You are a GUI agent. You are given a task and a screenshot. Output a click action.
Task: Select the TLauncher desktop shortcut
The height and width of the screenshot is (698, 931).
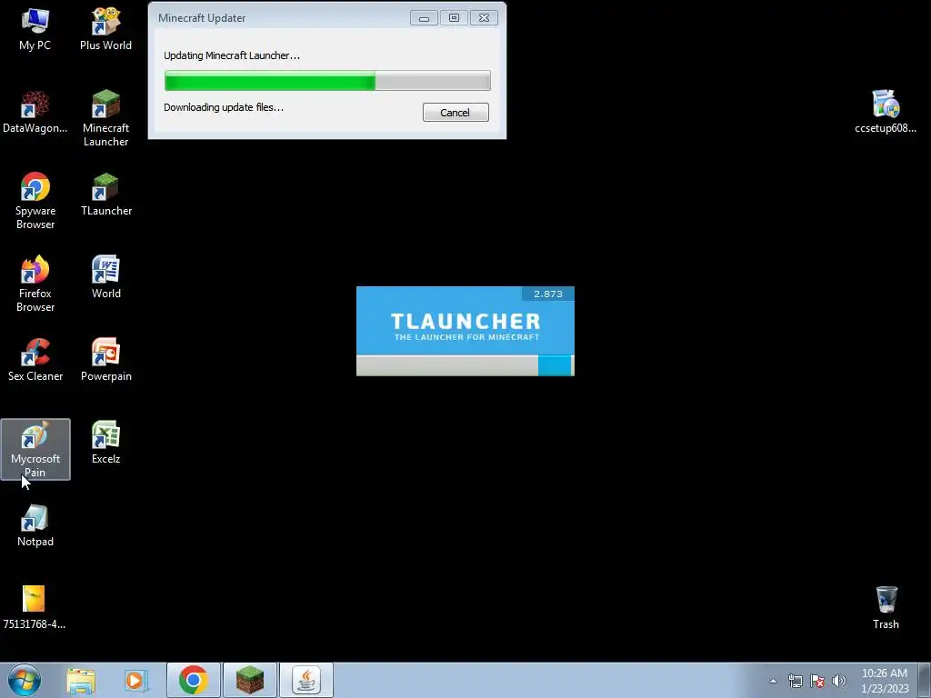(105, 194)
